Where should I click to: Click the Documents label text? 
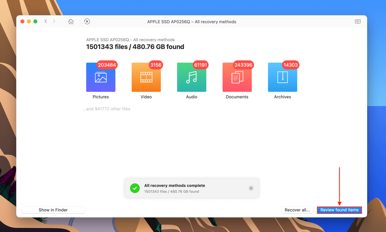point(237,97)
